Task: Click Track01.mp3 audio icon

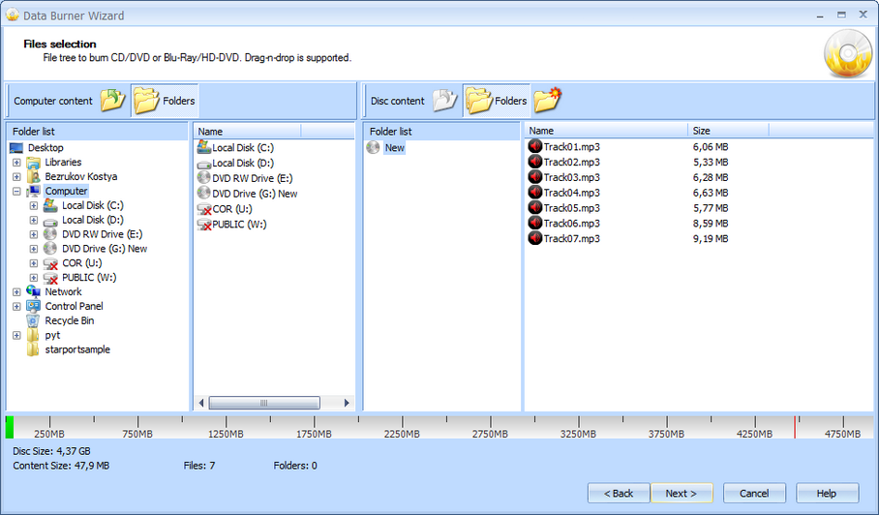Action: tap(535, 147)
